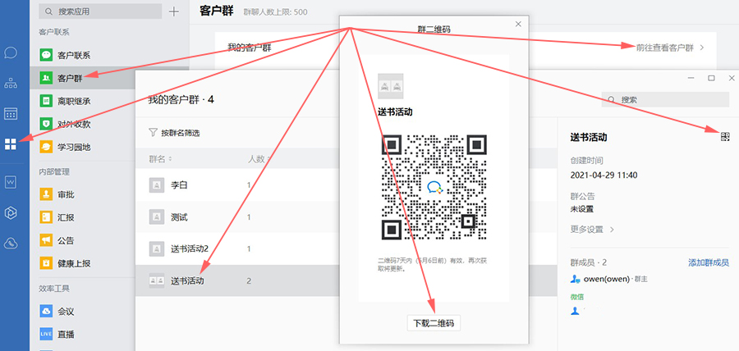Click creation time 2021-04-29 11:40
The image size is (739, 351).
[604, 175]
